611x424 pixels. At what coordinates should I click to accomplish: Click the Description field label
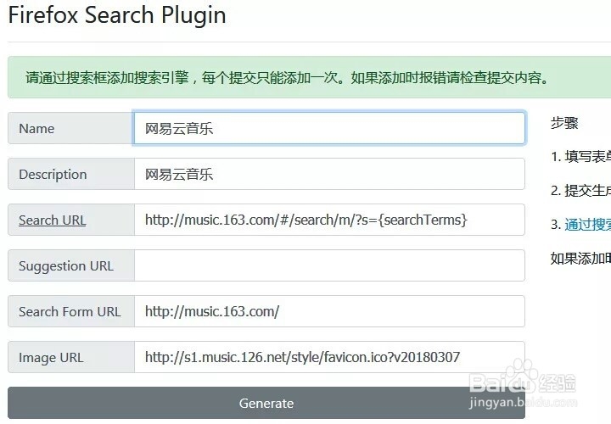(53, 175)
